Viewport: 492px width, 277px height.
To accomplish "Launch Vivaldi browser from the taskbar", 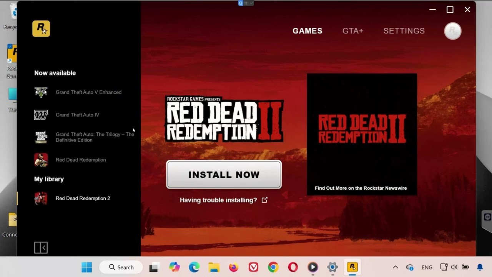I will pyautogui.click(x=253, y=267).
